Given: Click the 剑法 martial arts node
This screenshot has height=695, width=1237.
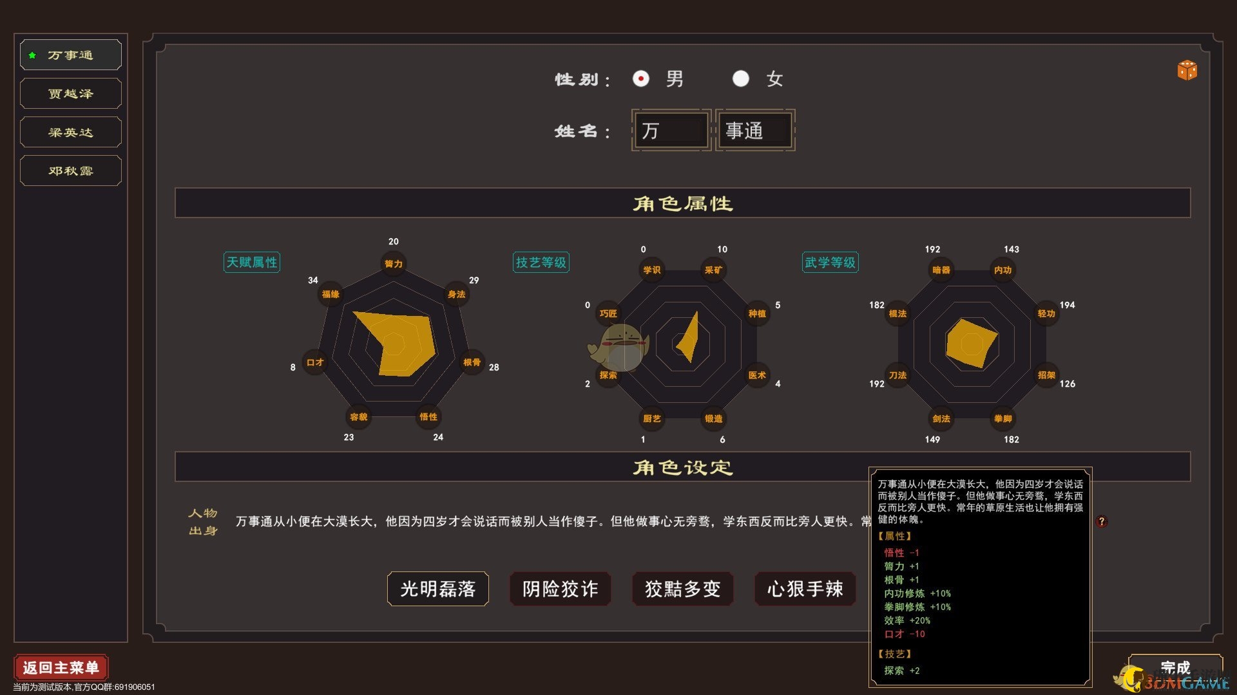Looking at the screenshot, I should (x=941, y=418).
